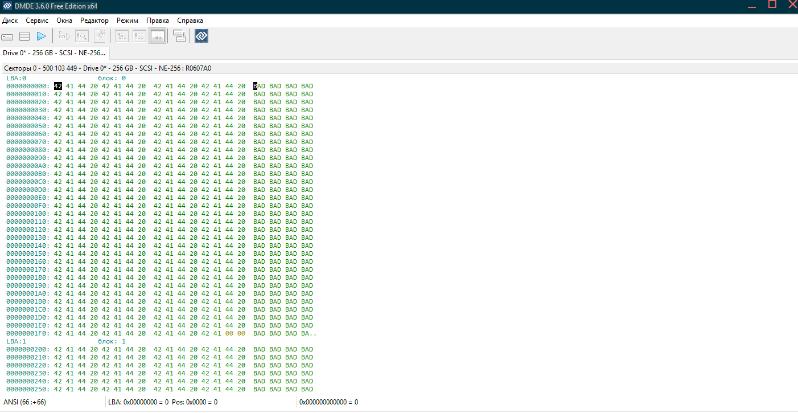This screenshot has width=798, height=413.
Task: Click the magnifier search panel icon
Action: [x=82, y=36]
